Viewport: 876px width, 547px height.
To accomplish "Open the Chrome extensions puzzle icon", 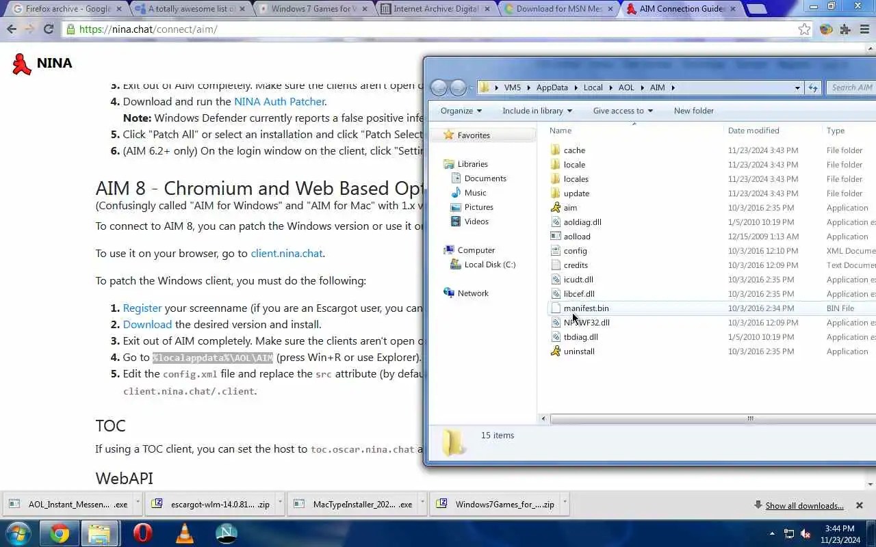I will pos(845,29).
